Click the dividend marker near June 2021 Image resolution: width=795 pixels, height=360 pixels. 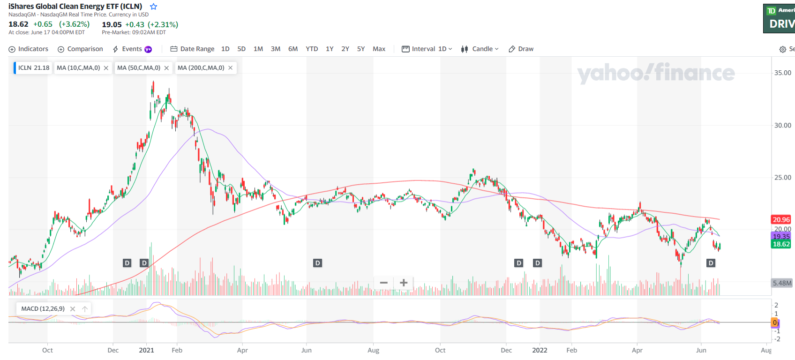(x=317, y=263)
